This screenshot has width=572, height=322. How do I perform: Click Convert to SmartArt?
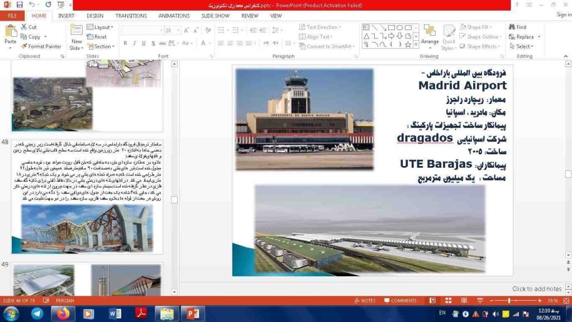pos(327,46)
